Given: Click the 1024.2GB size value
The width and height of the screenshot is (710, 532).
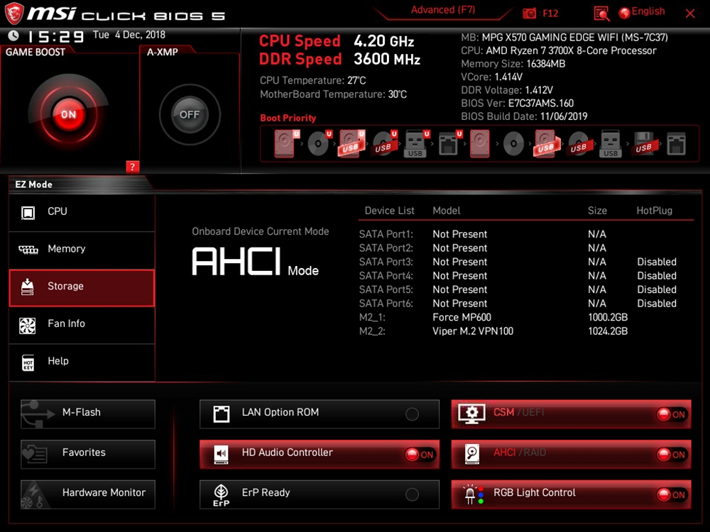Looking at the screenshot, I should 608,331.
